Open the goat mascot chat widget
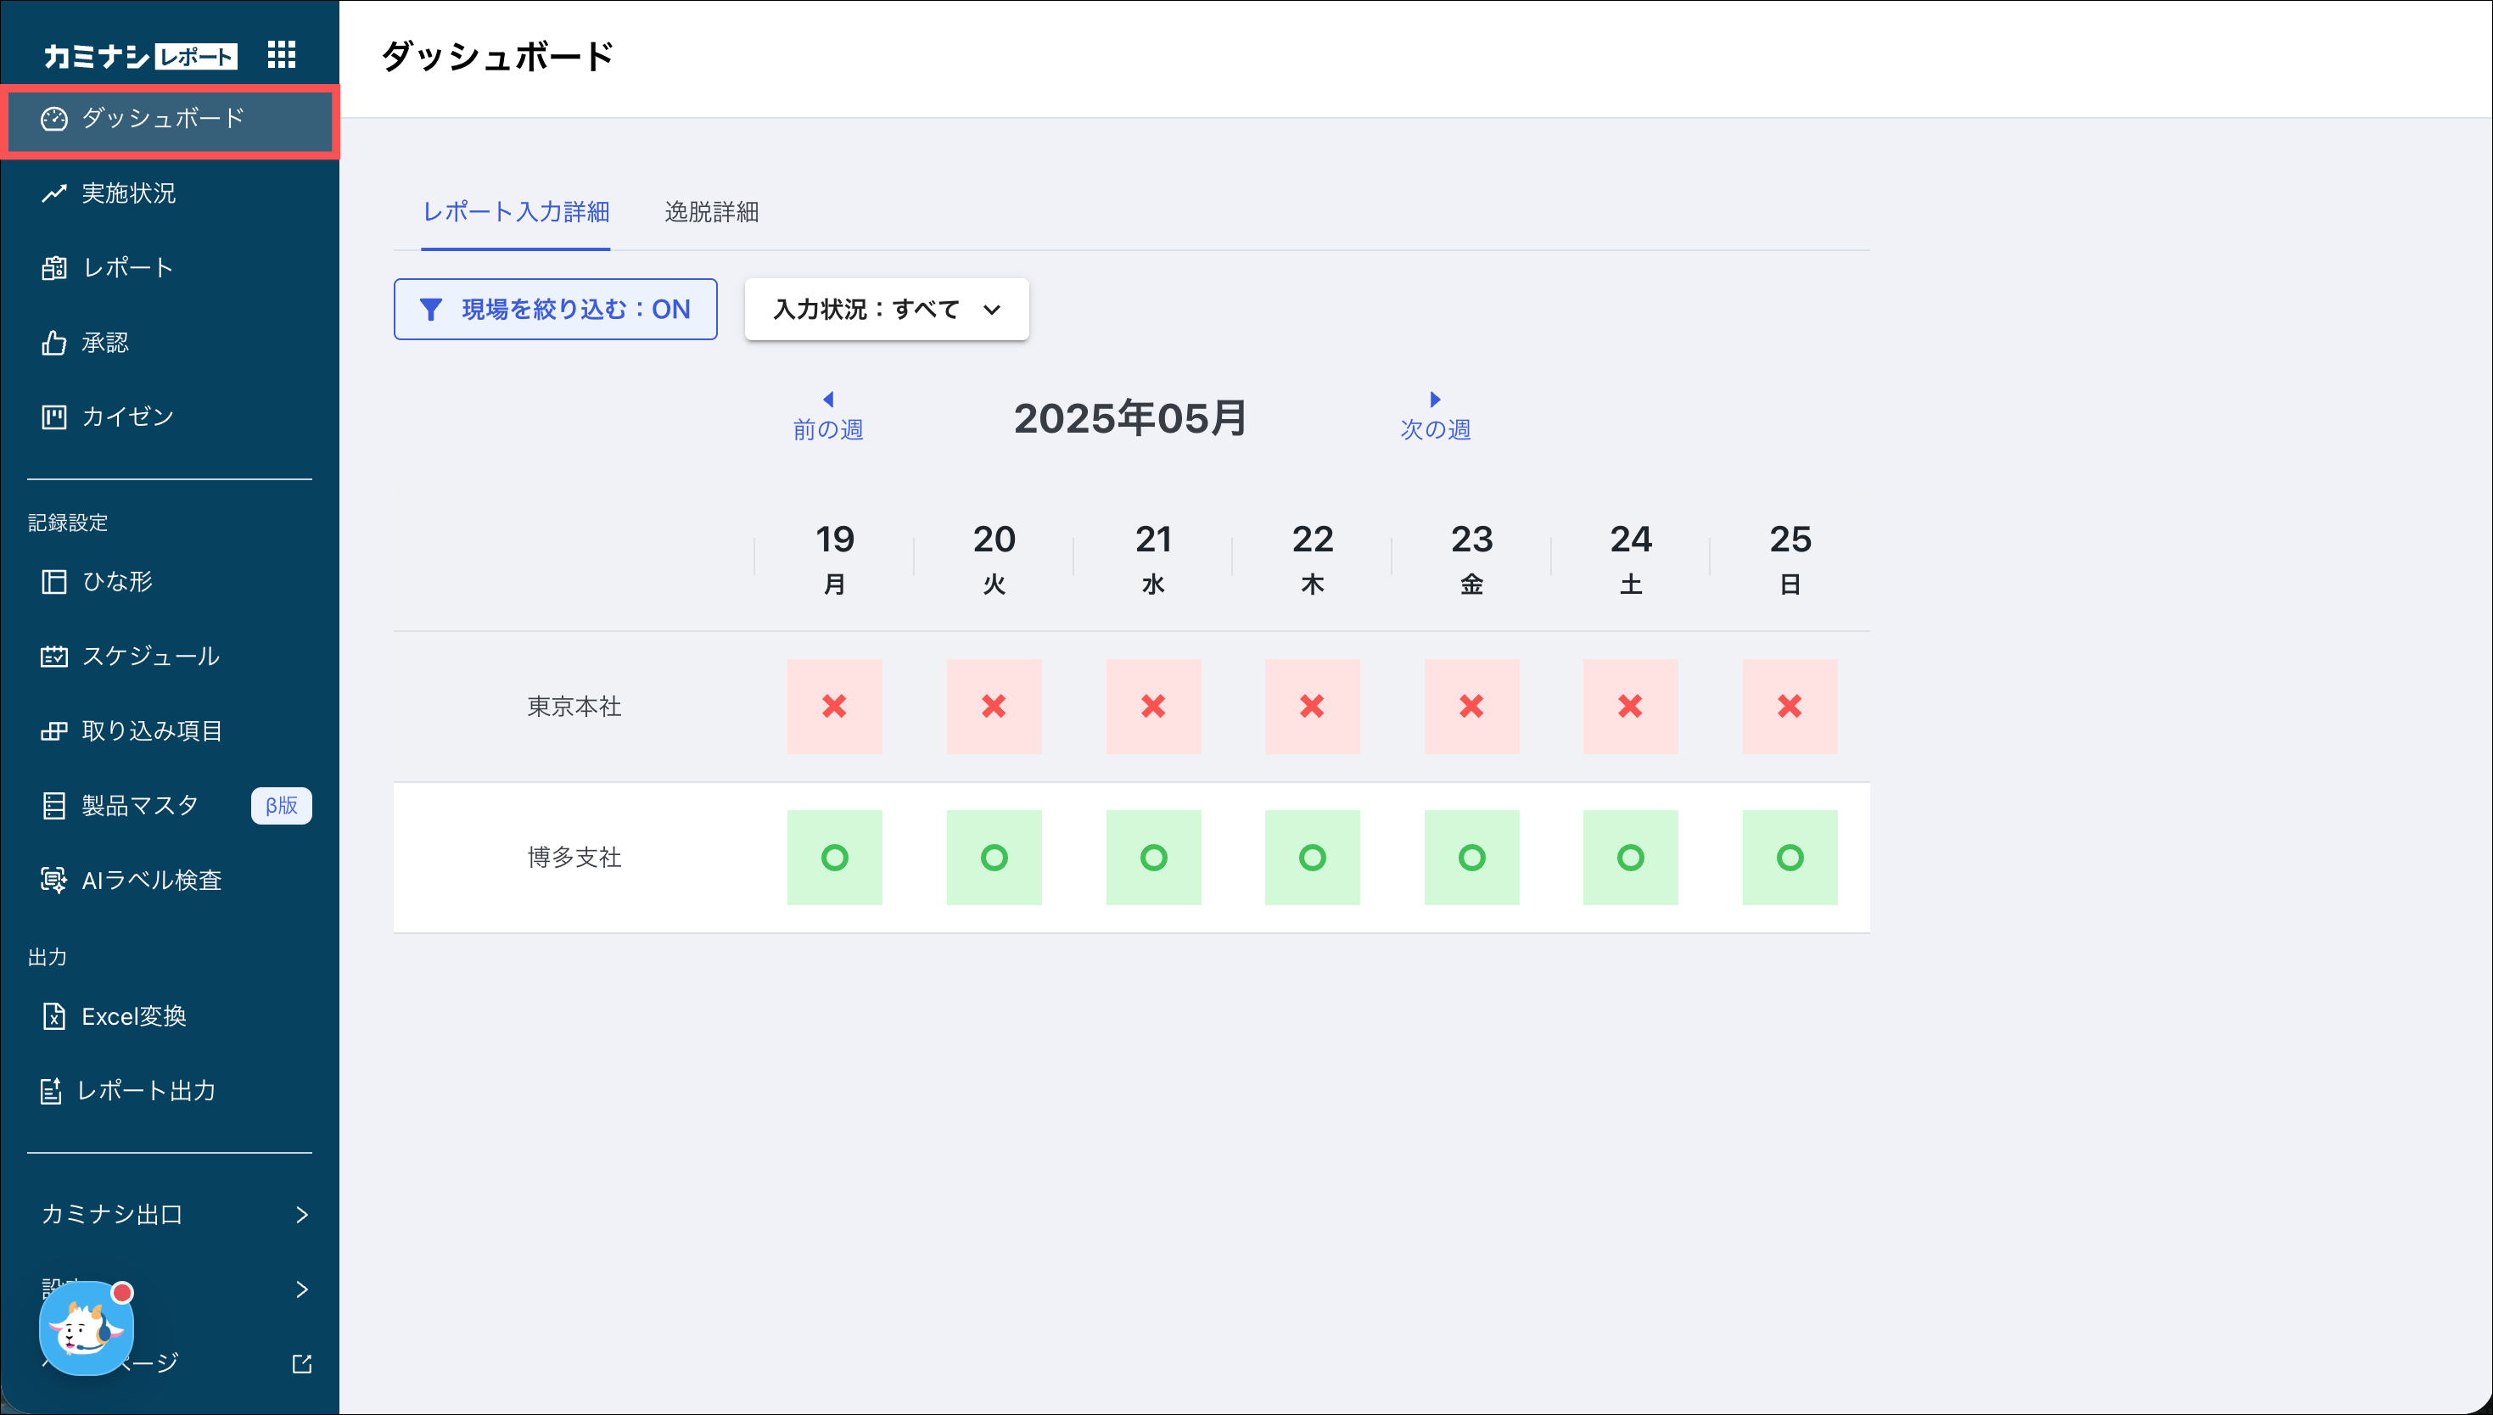This screenshot has height=1415, width=2493. coord(86,1328)
